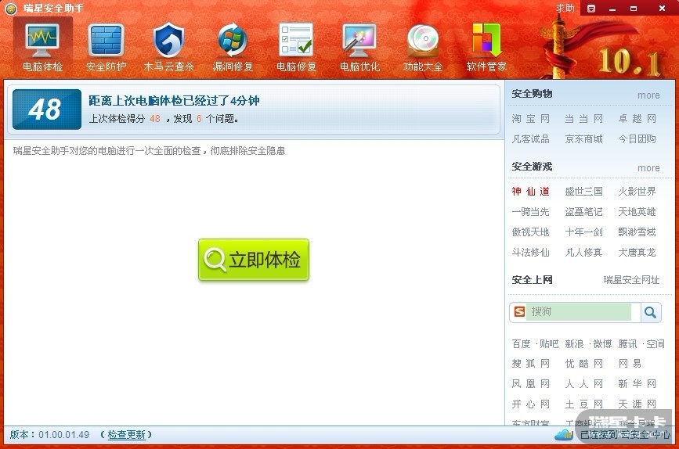The image size is (679, 449).
Task: Open the 微博 link
Action: tap(602, 344)
